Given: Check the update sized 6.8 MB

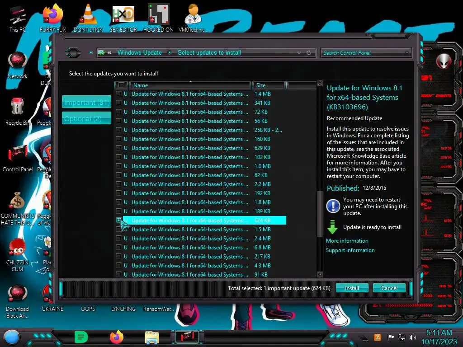Looking at the screenshot, I should [x=118, y=248].
